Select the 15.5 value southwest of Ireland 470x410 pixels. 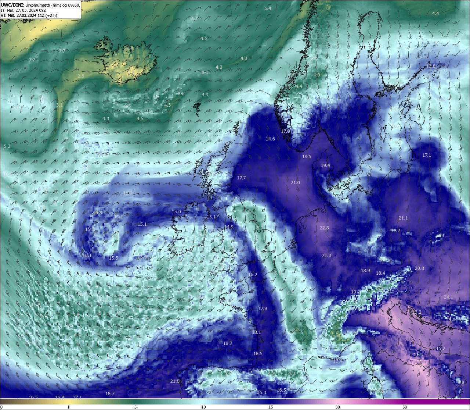pyautogui.click(x=113, y=258)
